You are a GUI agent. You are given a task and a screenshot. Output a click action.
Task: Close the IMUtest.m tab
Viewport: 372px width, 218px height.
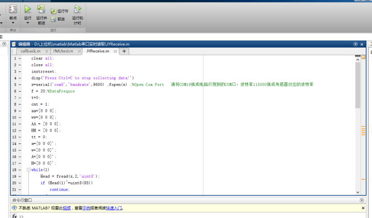(x=79, y=51)
